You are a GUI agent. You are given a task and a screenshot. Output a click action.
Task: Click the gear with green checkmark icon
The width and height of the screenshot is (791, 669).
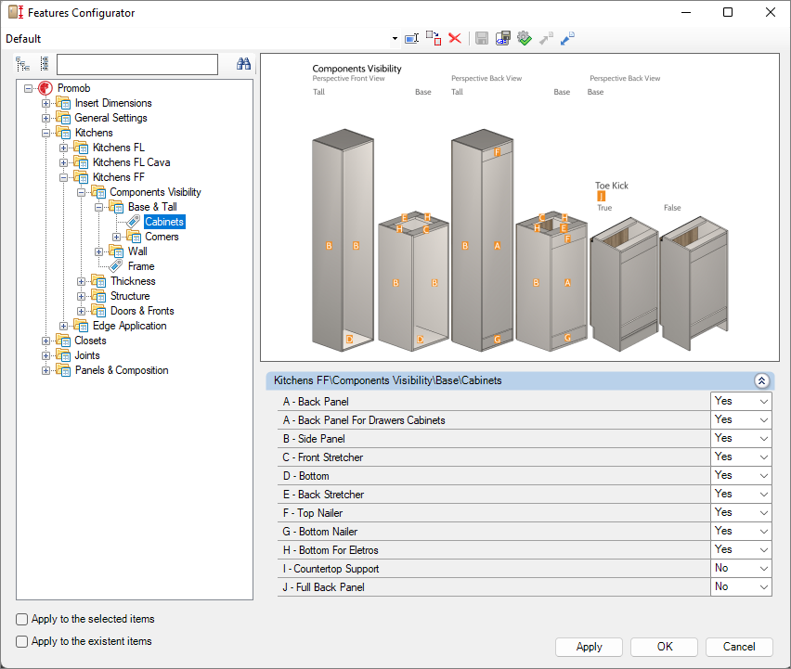525,38
